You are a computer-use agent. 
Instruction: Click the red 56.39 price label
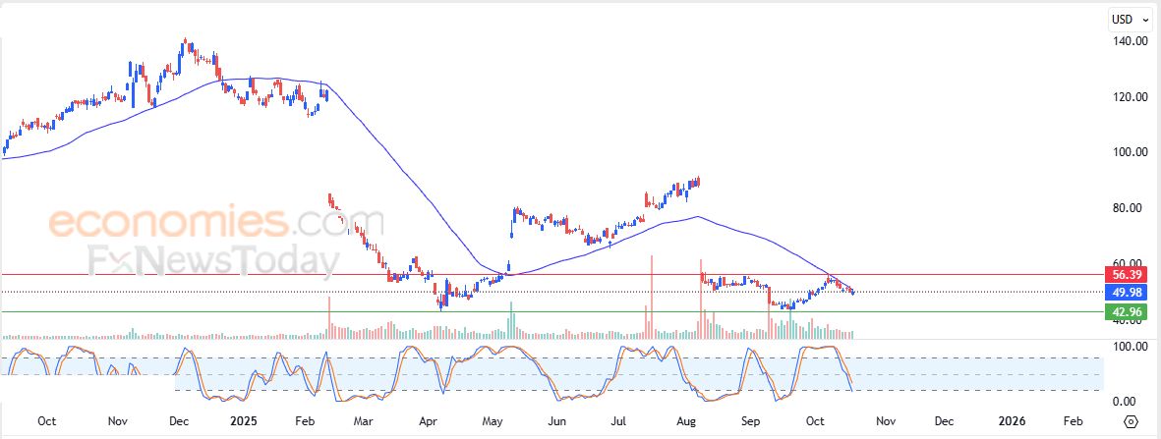(x=1125, y=274)
